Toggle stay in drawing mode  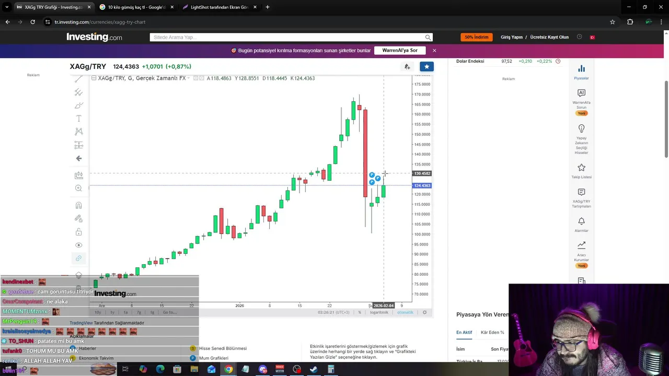78,218
